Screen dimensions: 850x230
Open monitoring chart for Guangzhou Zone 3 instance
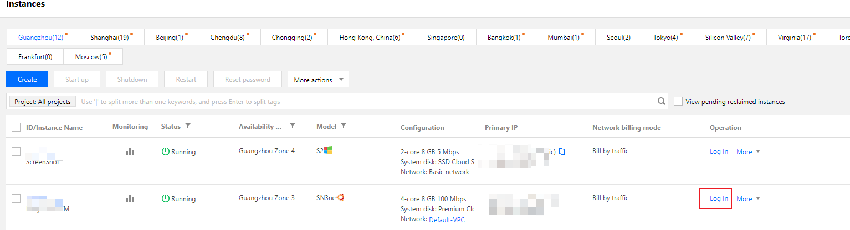coord(130,198)
